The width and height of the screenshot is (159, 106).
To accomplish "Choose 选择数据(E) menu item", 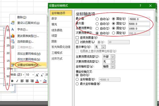I will pyautogui.click(x=28, y=42).
